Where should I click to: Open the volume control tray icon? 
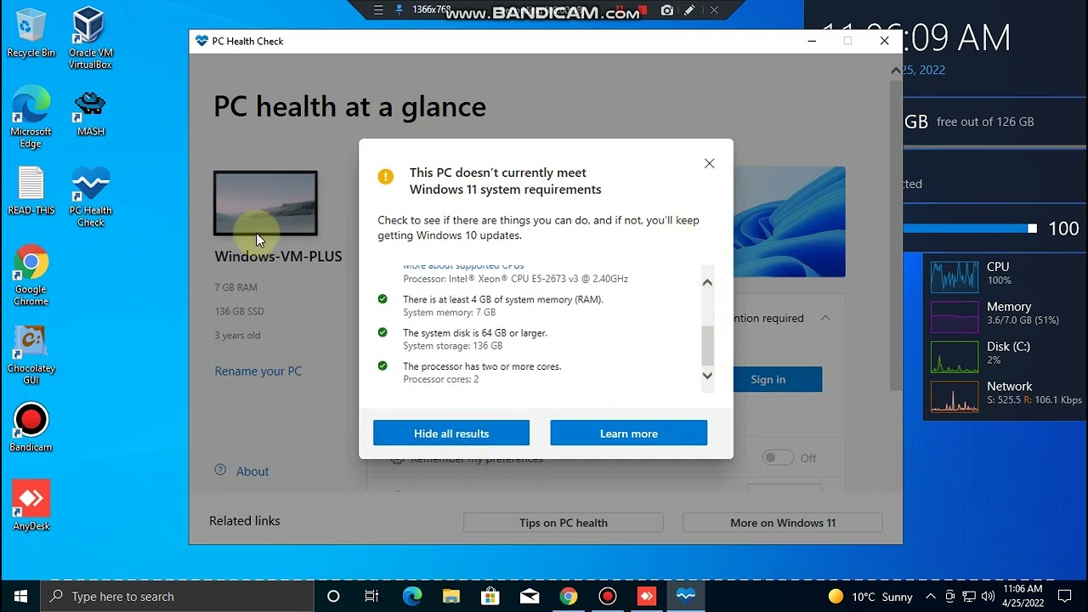(988, 596)
